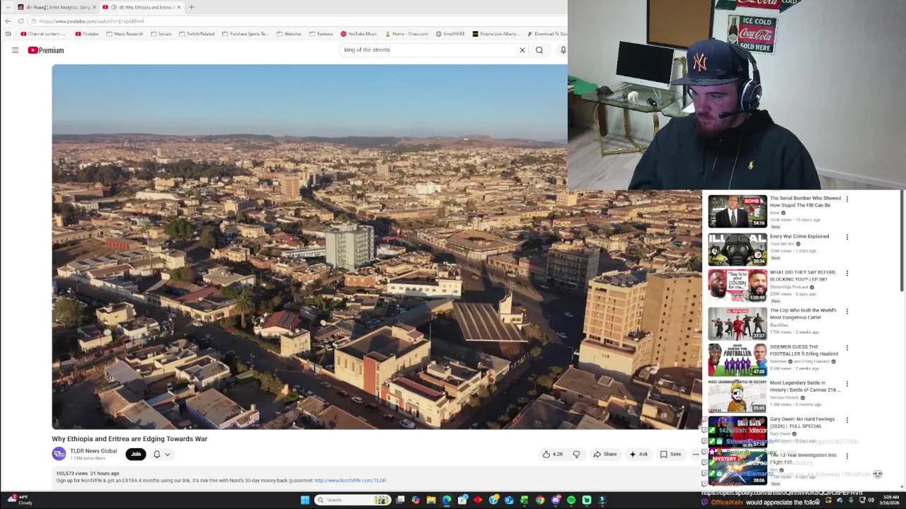Open 'YouTube Music' bookmark
Viewport: 906px width, 509px height.
(x=359, y=34)
